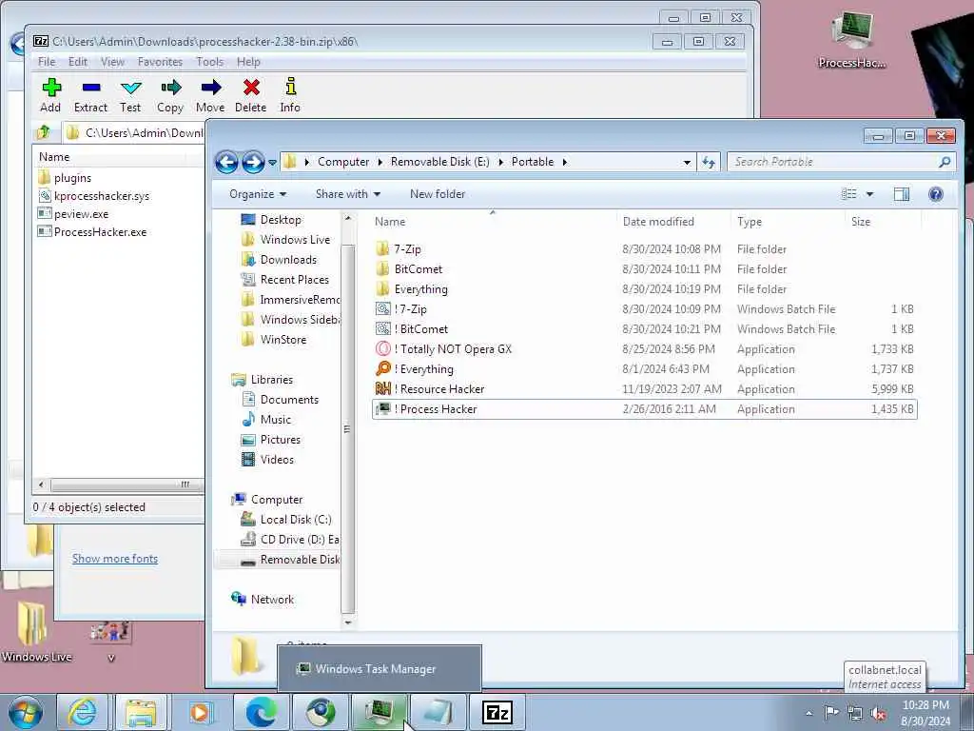Screen dimensions: 974x731
Task: Select Local Disk (C:) in navigation pane
Action: point(295,520)
